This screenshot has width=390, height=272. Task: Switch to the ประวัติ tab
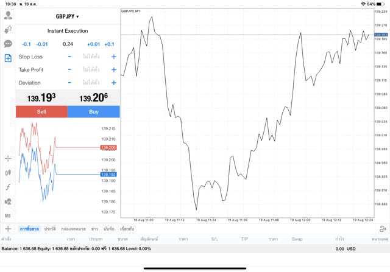tap(50, 229)
